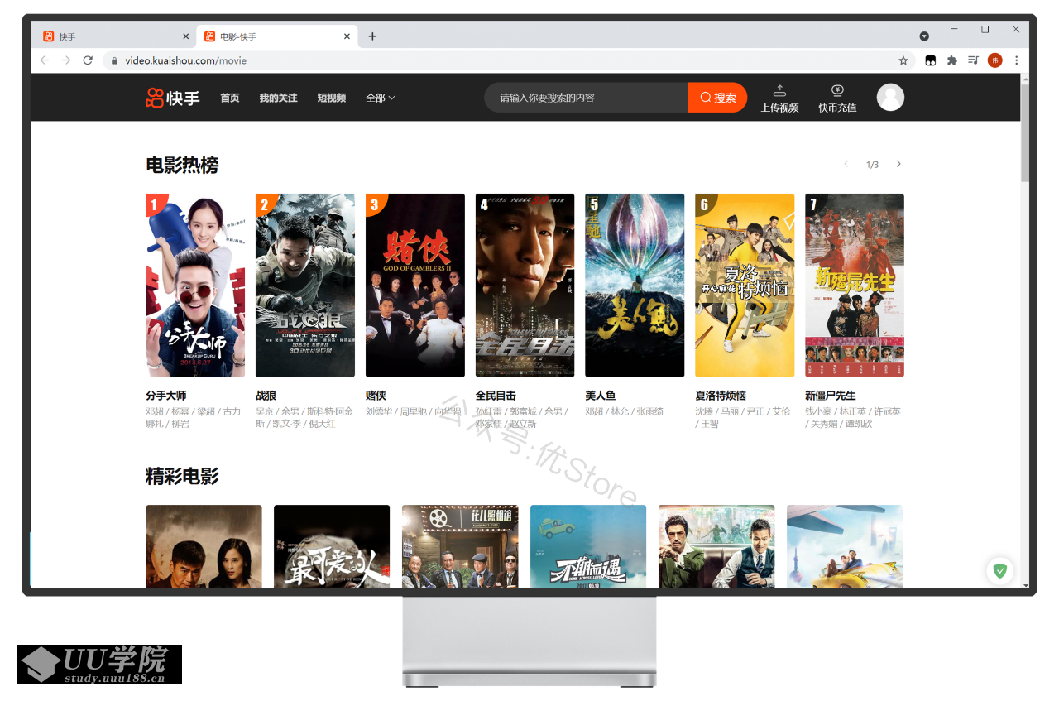Click the 赌侠 title text
The width and height of the screenshot is (1059, 701).
coord(376,396)
